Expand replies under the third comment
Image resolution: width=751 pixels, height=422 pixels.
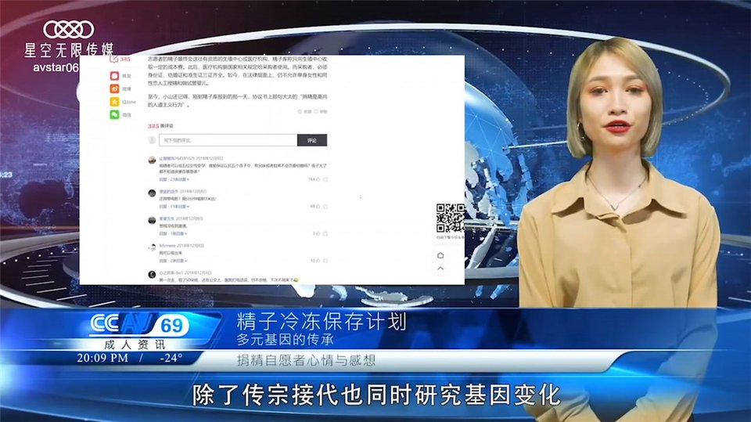click(178, 233)
